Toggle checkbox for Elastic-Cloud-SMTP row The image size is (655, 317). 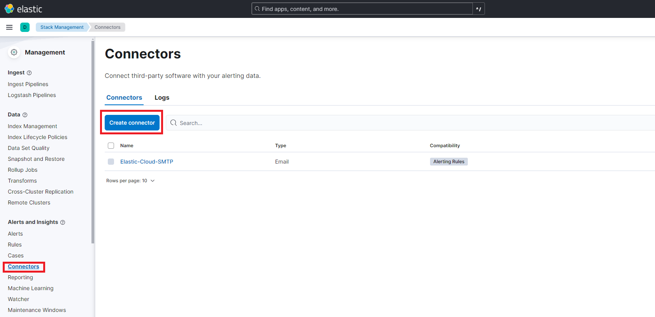(x=111, y=162)
